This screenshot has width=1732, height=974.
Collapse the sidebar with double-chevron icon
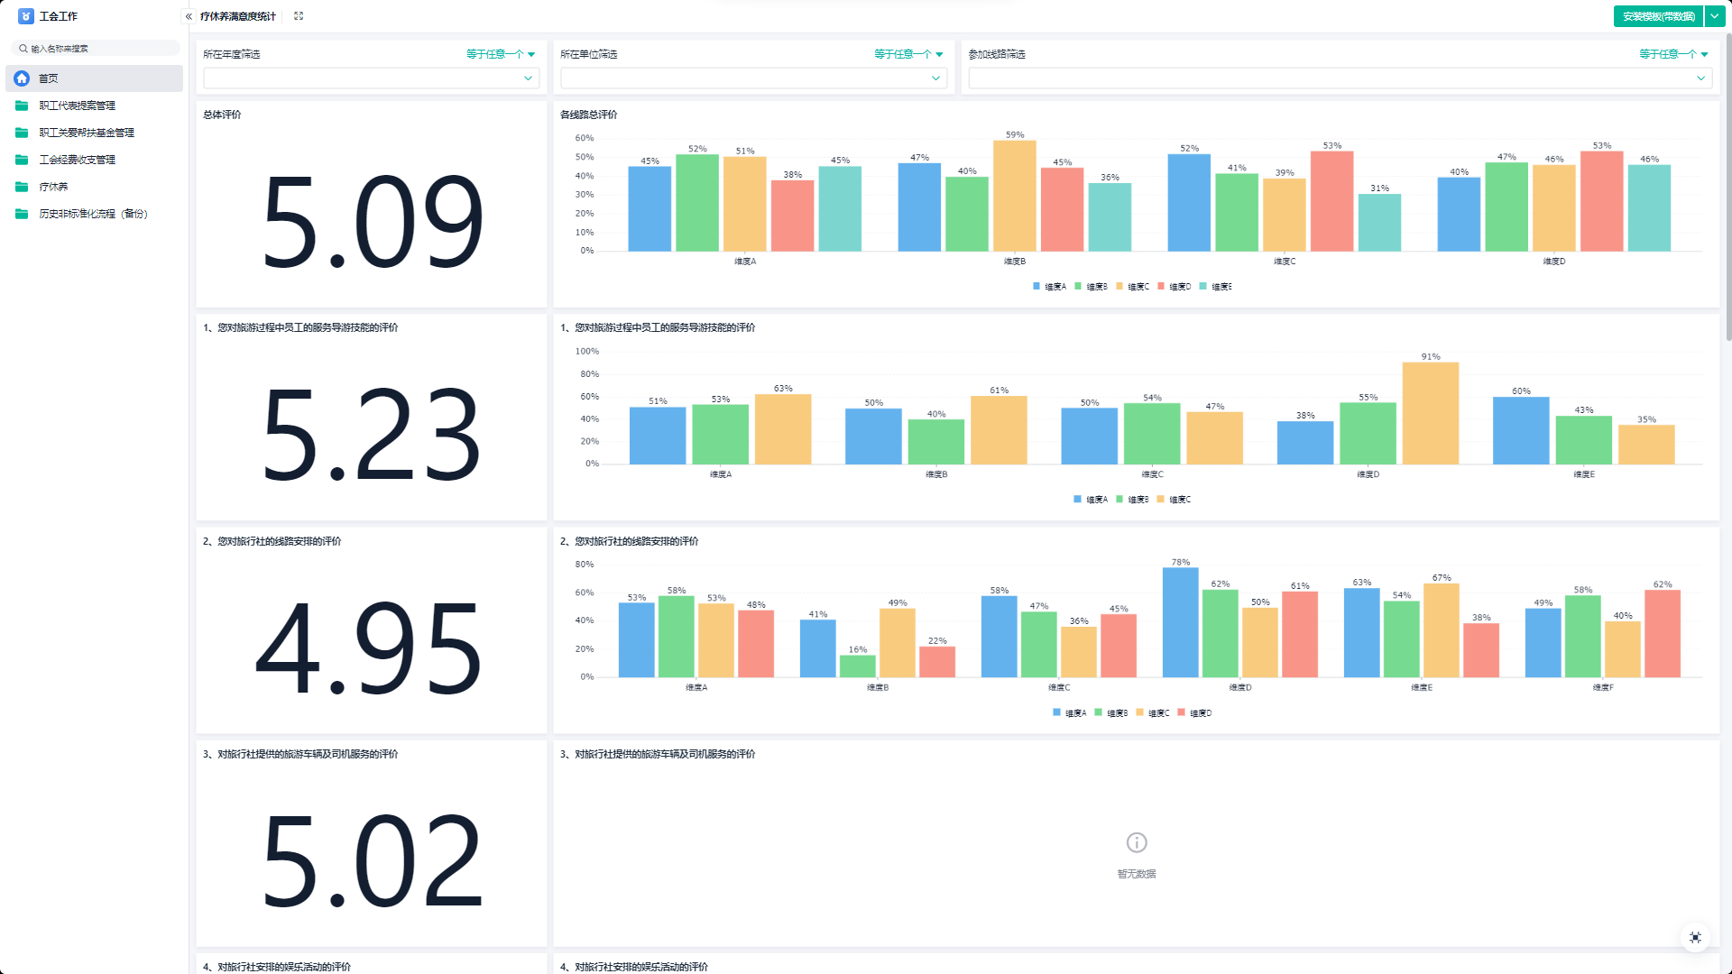189,16
